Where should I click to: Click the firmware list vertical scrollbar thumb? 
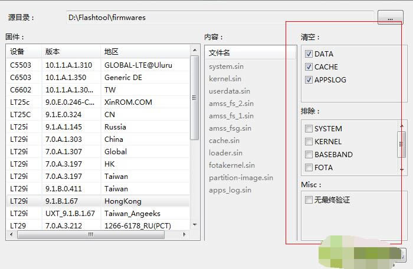pyautogui.click(x=195, y=99)
